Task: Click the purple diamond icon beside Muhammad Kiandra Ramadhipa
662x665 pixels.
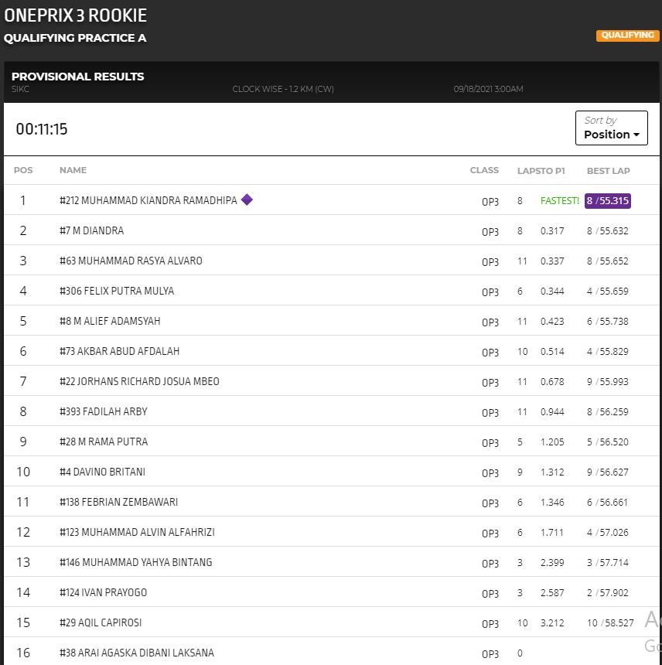Action: (247, 199)
